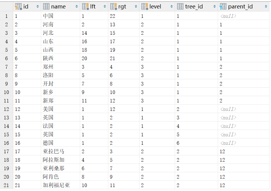Select the name cell 洛阳
271x191 pixels.
60,75
